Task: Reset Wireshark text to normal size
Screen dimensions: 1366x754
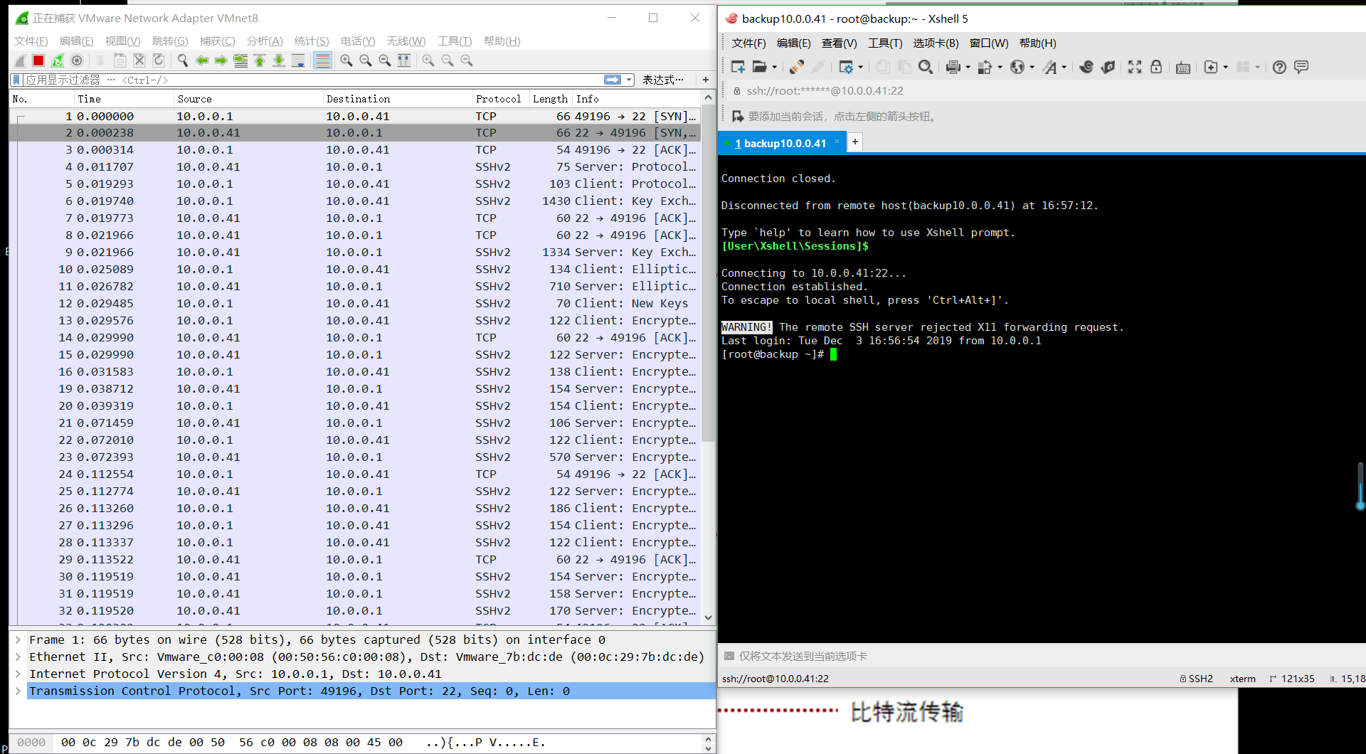Action: pyautogui.click(x=385, y=60)
